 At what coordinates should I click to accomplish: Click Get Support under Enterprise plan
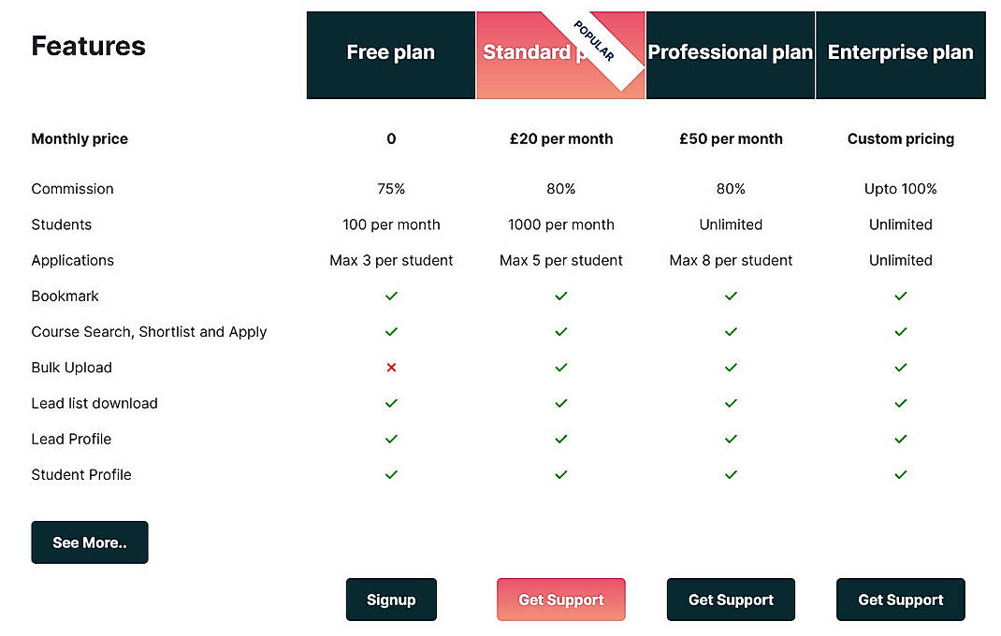tap(900, 600)
